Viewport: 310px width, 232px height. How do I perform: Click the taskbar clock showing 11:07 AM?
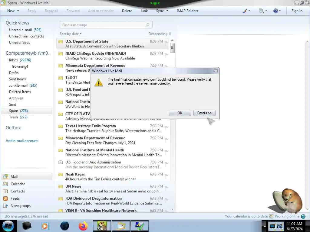coord(295,226)
